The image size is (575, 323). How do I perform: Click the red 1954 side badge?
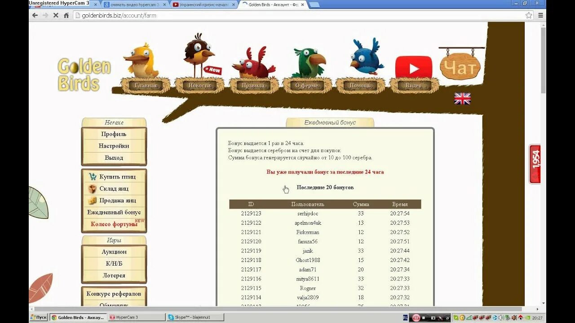click(535, 164)
